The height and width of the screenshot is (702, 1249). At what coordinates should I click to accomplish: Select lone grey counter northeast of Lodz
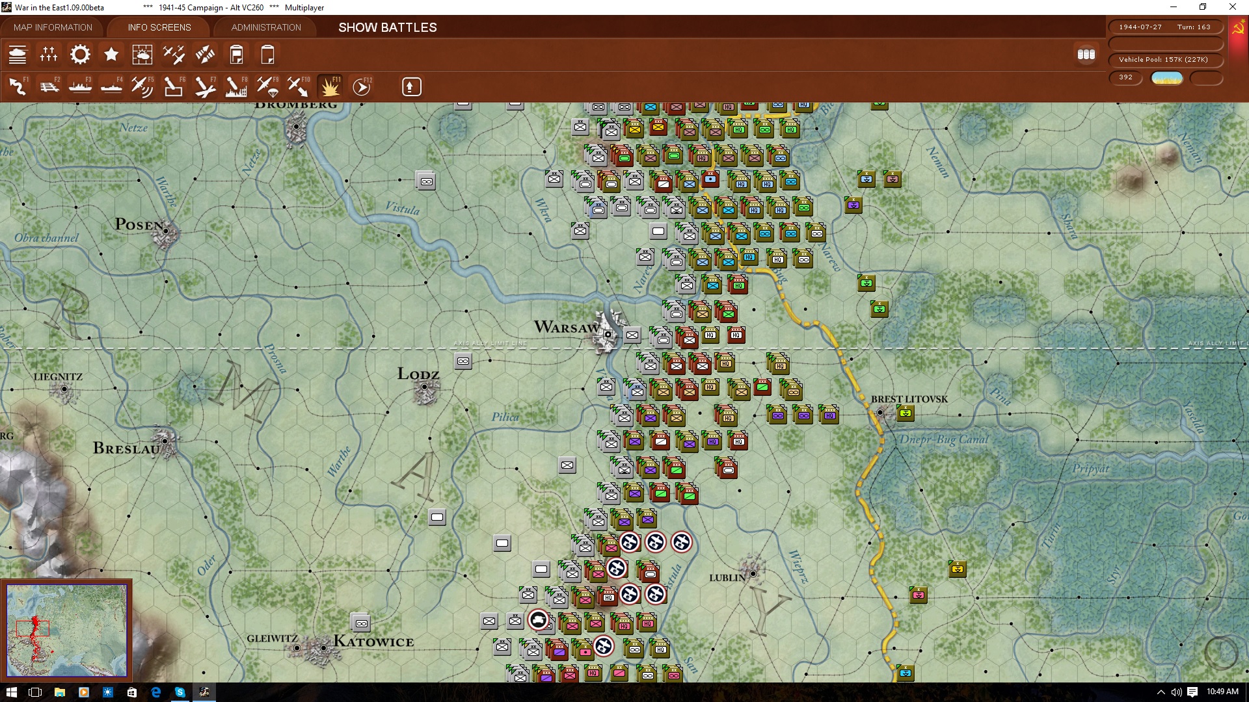pos(463,361)
